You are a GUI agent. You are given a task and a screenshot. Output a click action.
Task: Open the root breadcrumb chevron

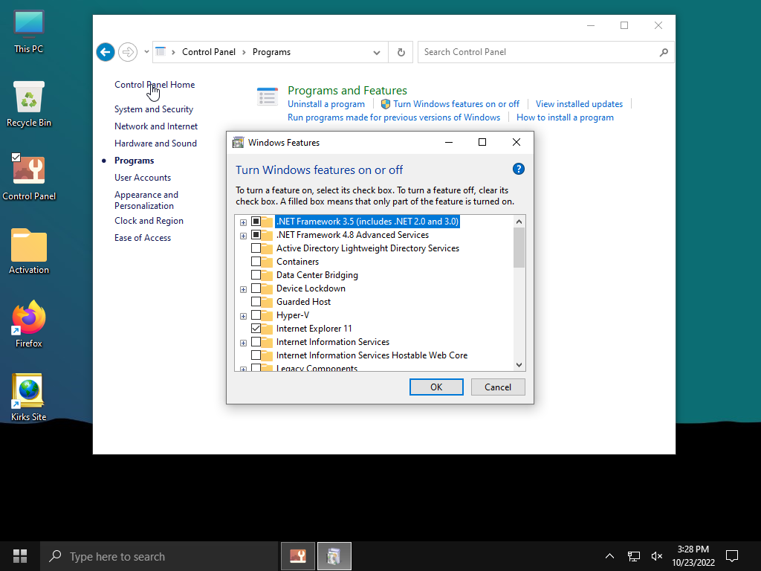tap(173, 52)
